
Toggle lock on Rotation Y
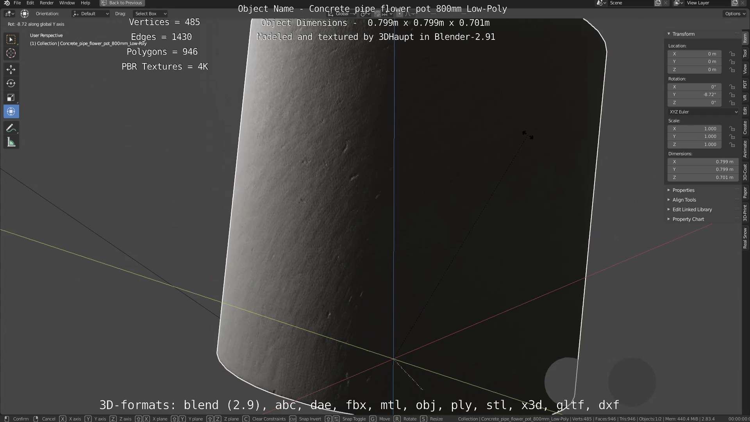click(x=732, y=95)
